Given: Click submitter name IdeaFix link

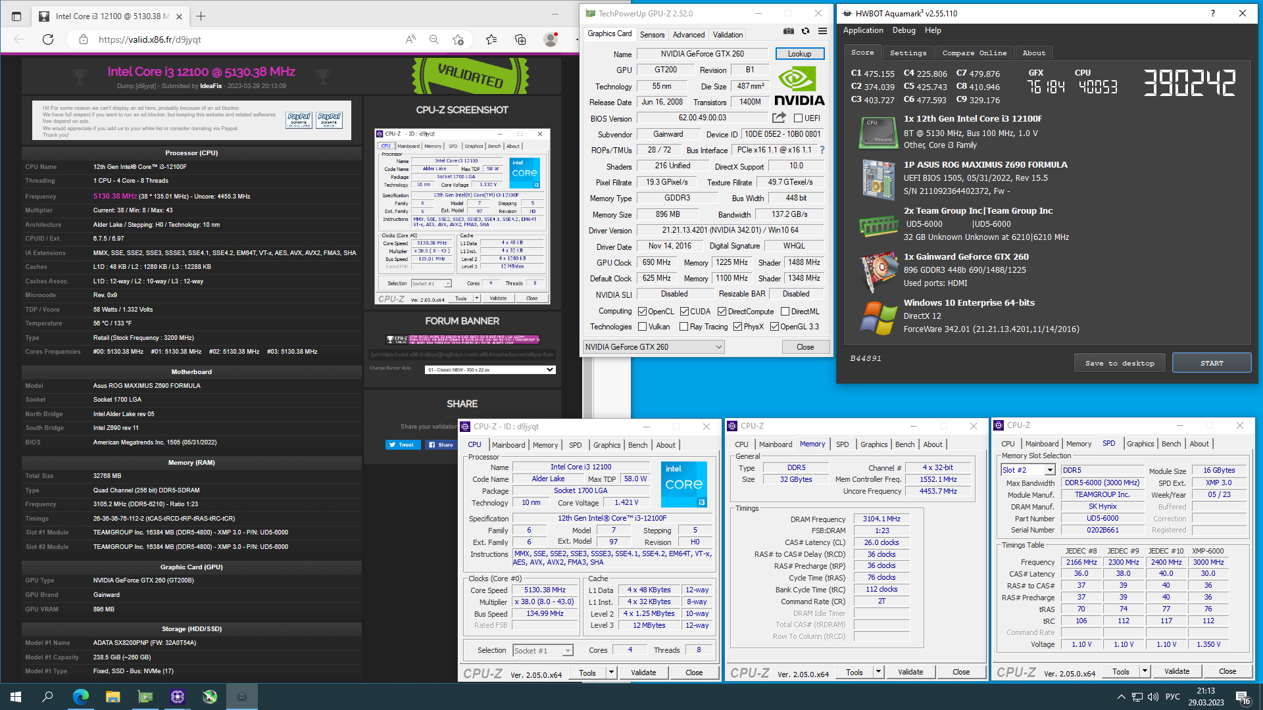Looking at the screenshot, I should [211, 85].
